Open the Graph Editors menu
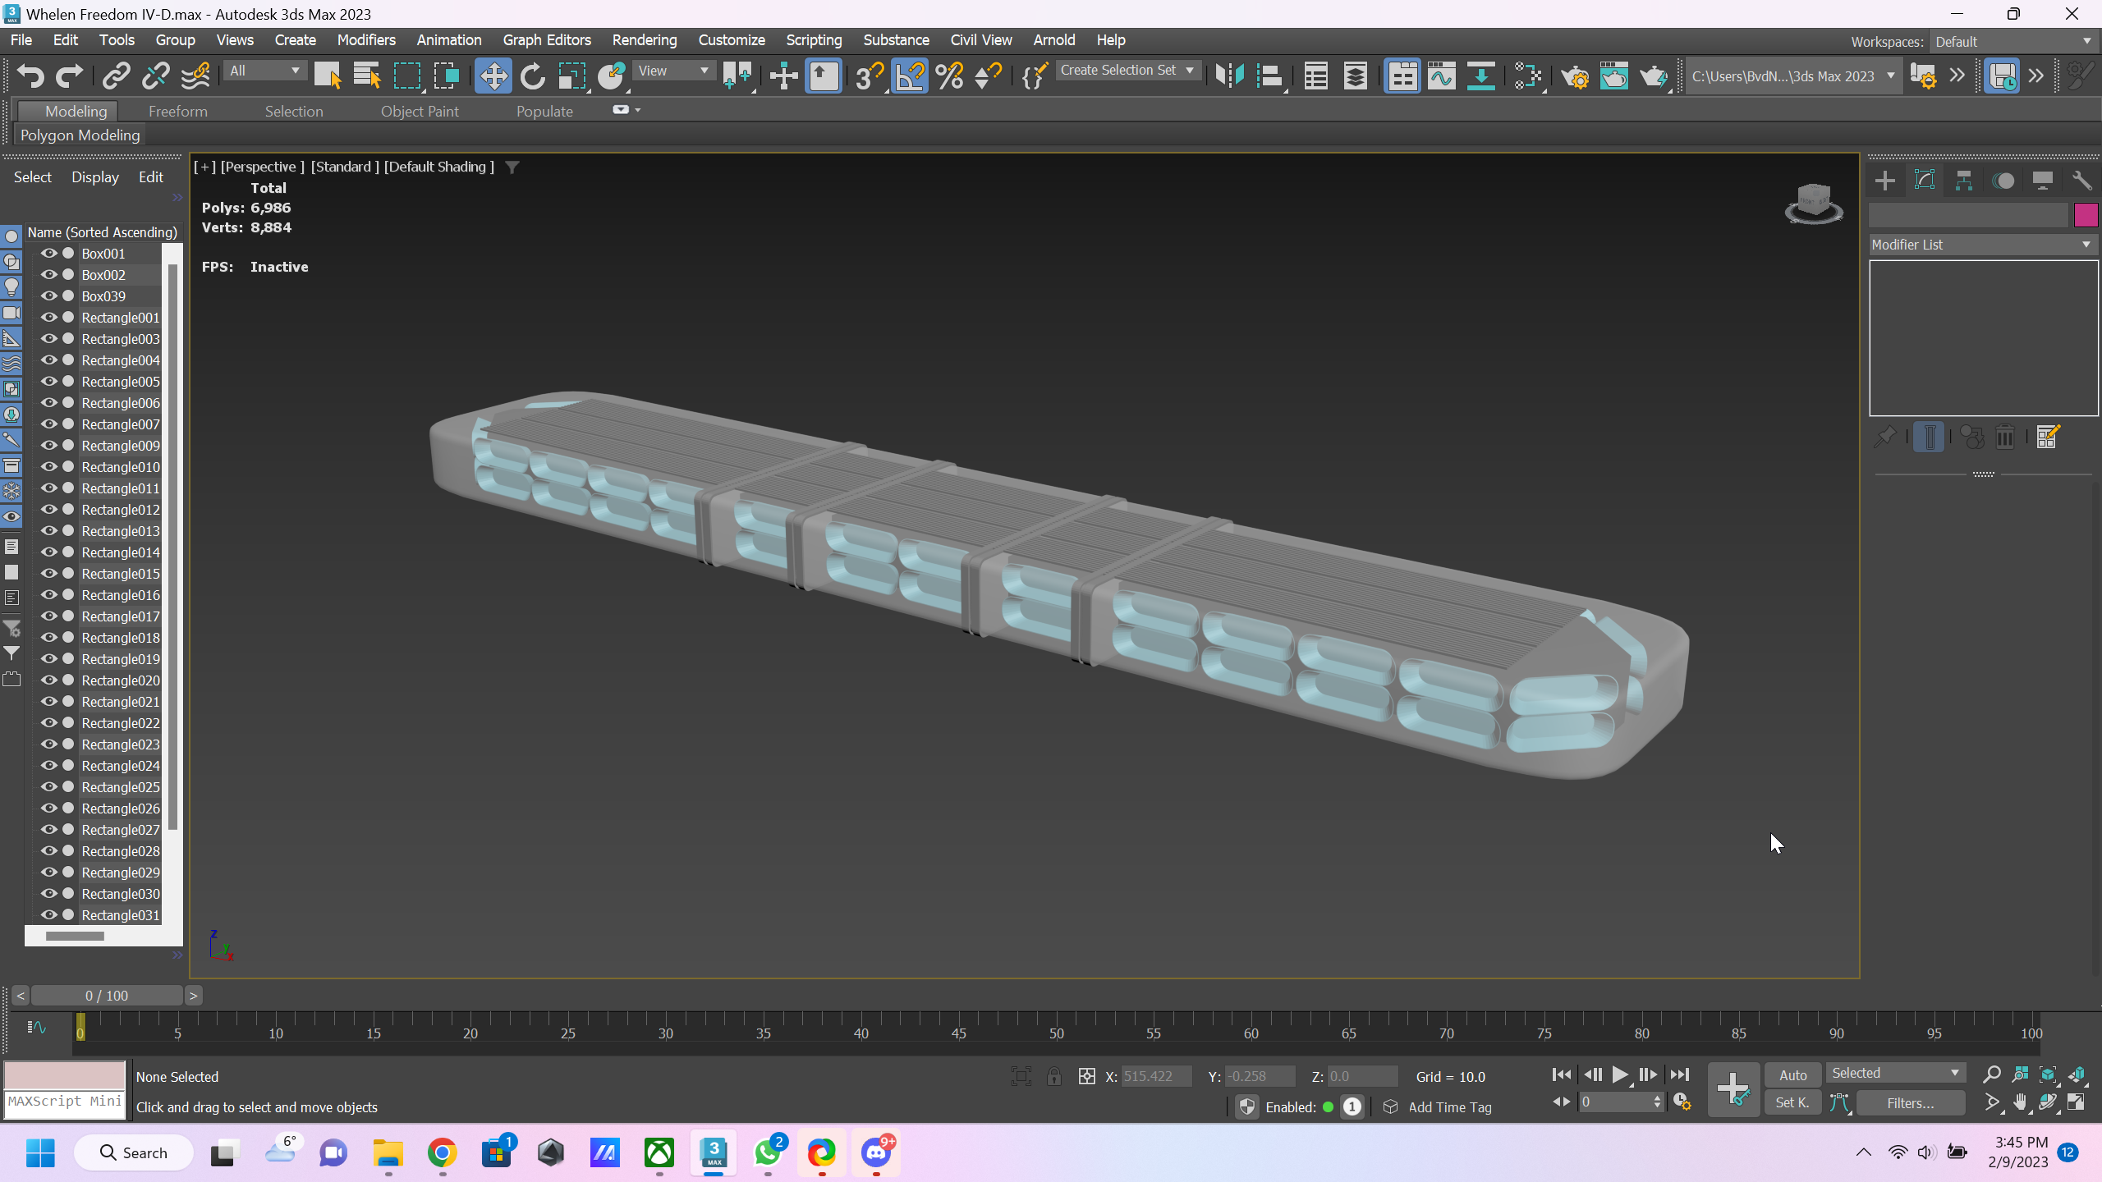The image size is (2102, 1182). pos(546,40)
